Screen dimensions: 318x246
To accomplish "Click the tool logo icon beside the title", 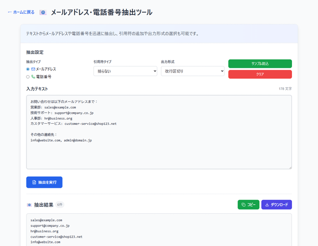I will (43, 12).
